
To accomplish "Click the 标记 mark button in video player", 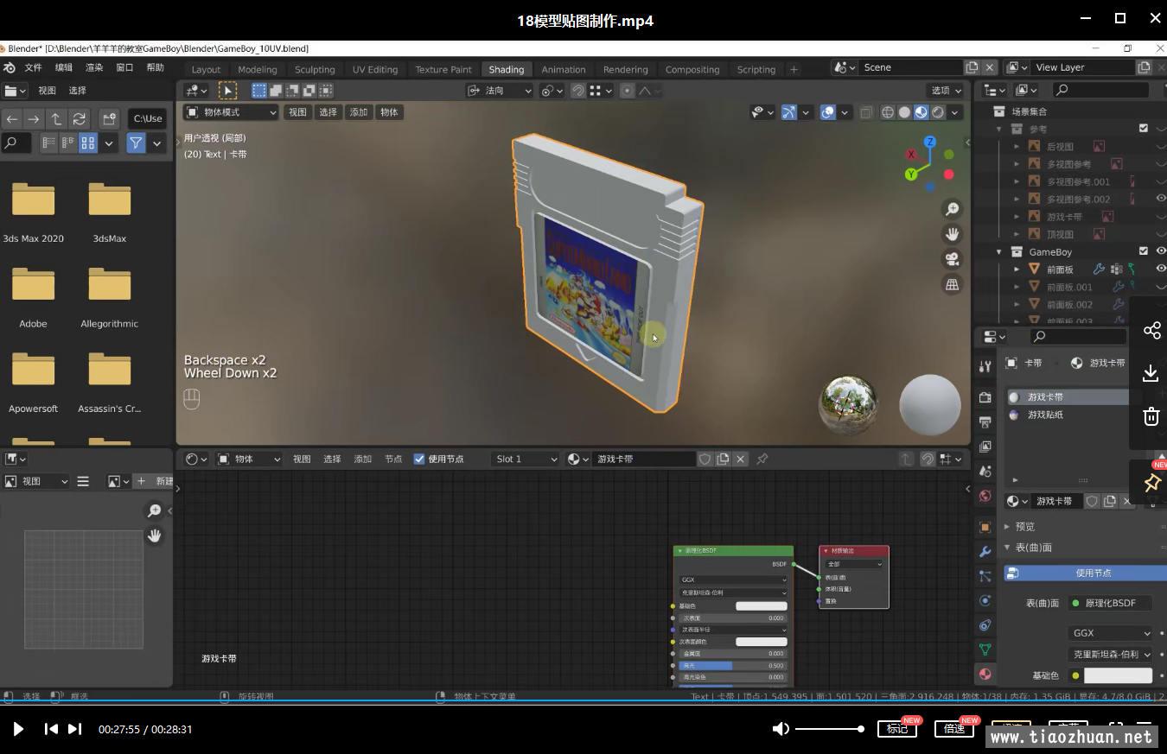I will point(897,729).
